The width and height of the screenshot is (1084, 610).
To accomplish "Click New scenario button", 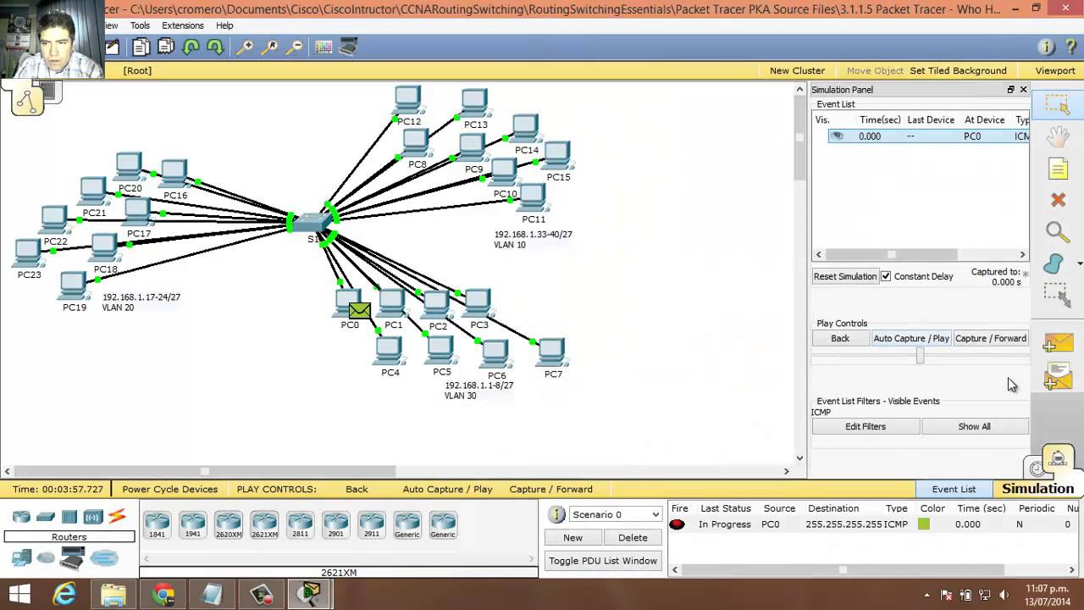I will coord(573,537).
